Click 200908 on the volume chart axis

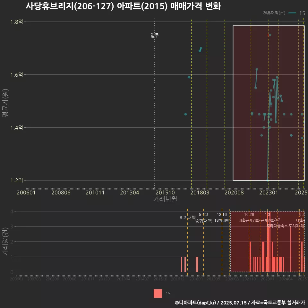tap(70, 279)
